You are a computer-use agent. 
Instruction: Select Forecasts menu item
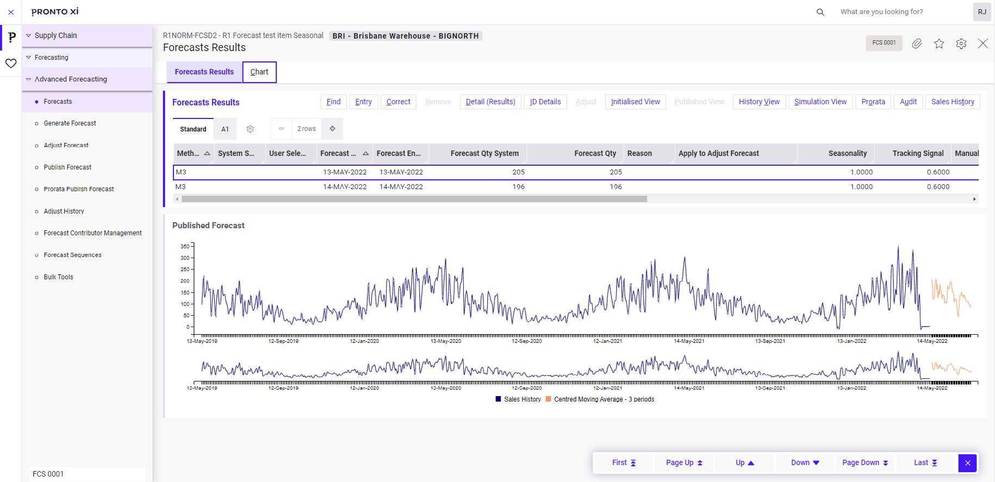(87, 102)
